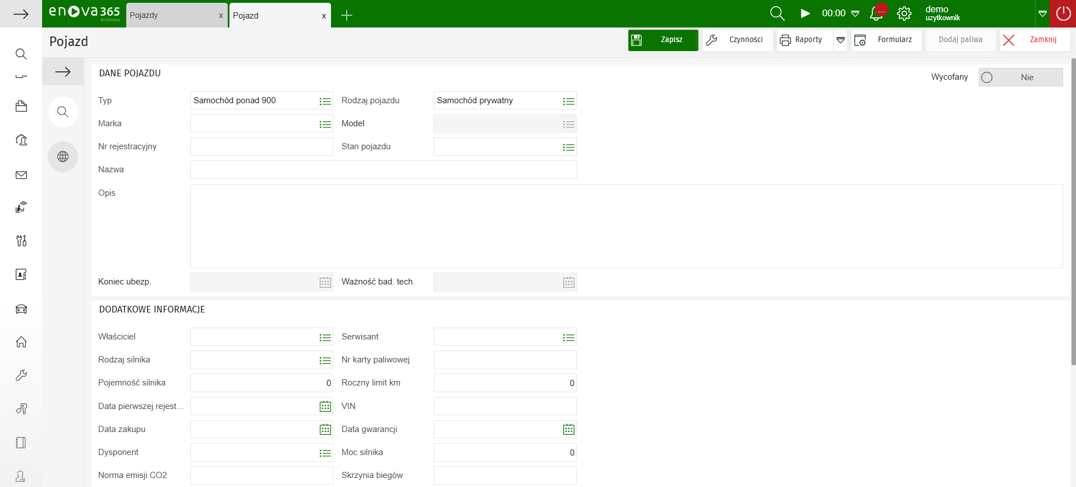This screenshot has height=487, width=1076.
Task: Click the red power logout icon
Action: click(1063, 13)
